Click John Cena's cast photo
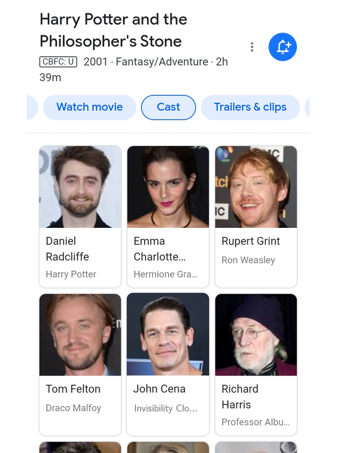The height and width of the screenshot is (453, 339). (168, 335)
